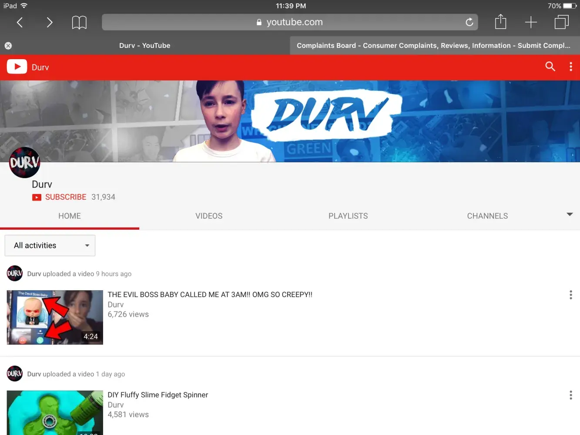Tap the 'Durv' channel name heading
Viewport: 580px width, 435px height.
pyautogui.click(x=42, y=184)
